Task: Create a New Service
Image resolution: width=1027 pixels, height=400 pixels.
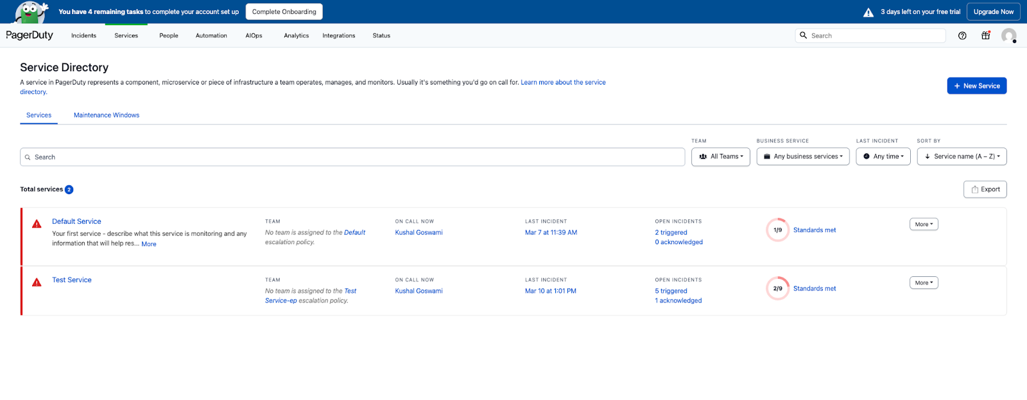Action: (x=977, y=86)
